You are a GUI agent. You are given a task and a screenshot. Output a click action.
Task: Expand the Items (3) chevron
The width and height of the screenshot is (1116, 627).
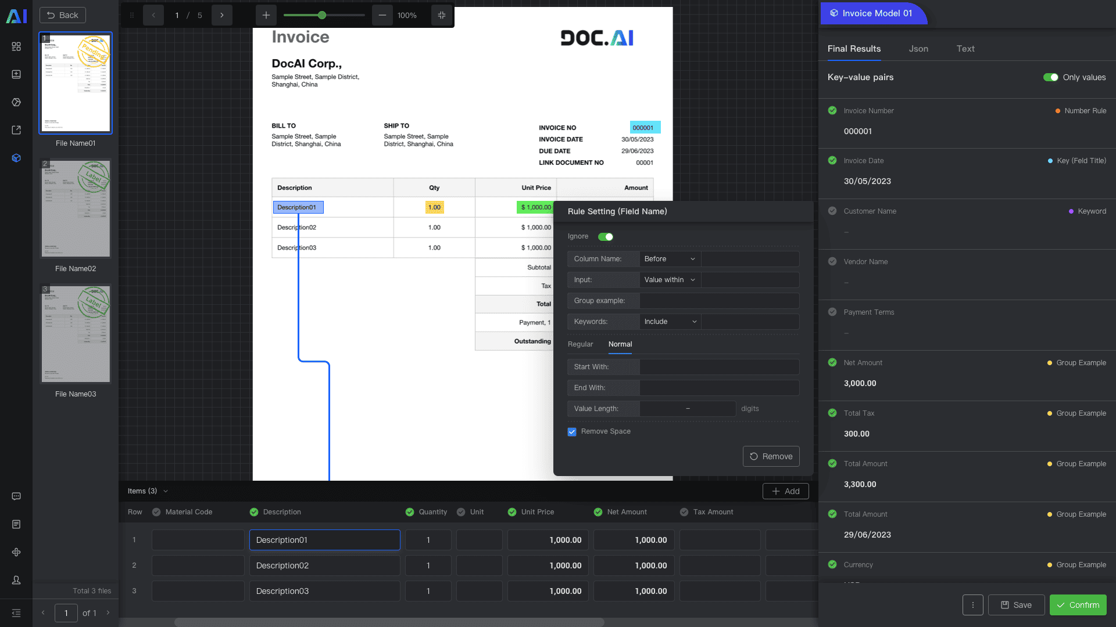coord(166,491)
